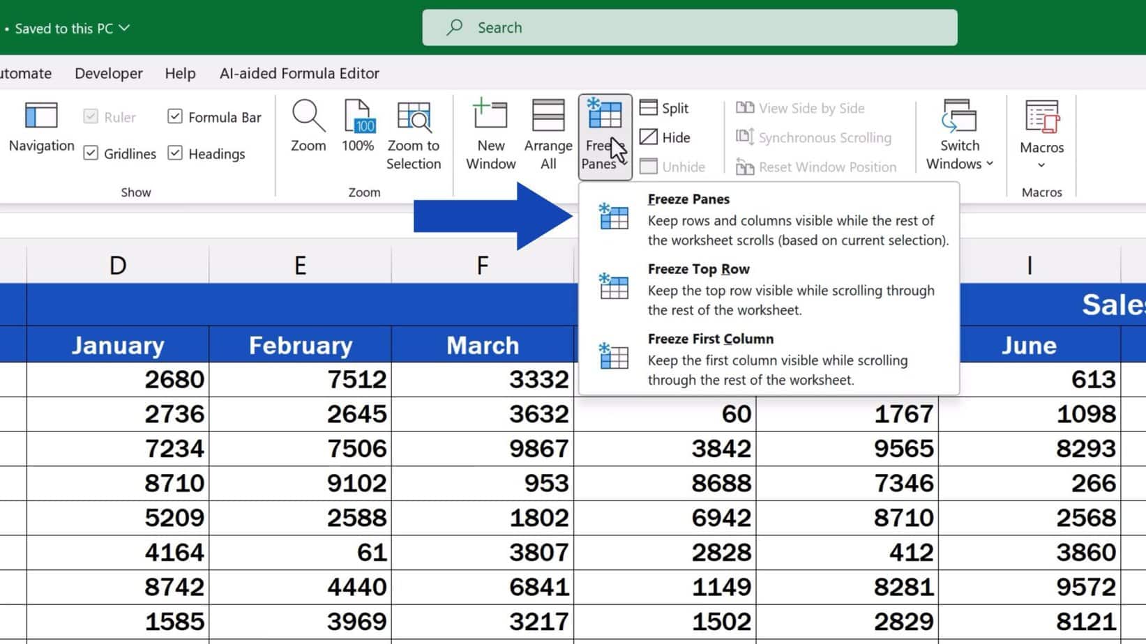
Task: Toggle the Gridlines checkbox
Action: pyautogui.click(x=91, y=153)
